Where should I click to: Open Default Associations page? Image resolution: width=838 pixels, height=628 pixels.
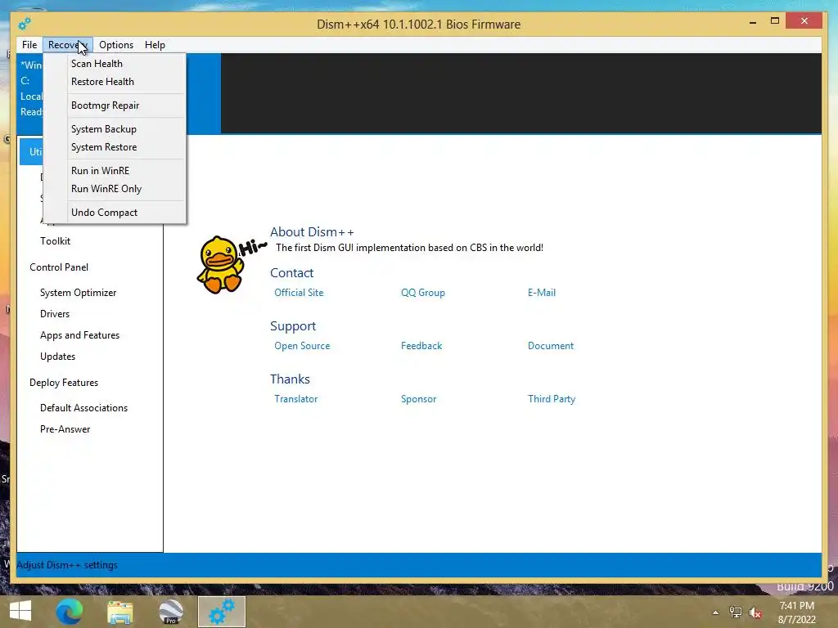pyautogui.click(x=84, y=408)
